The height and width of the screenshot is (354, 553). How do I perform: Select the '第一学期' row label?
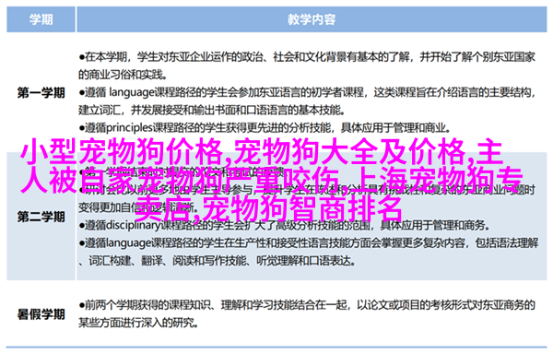click(41, 93)
